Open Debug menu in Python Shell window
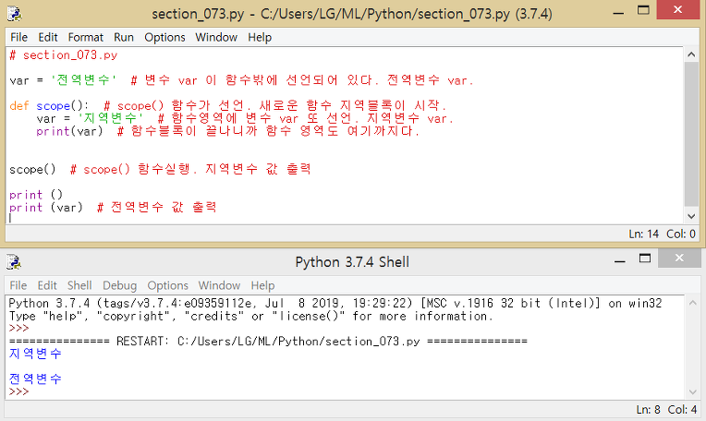The image size is (706, 421). [x=119, y=285]
